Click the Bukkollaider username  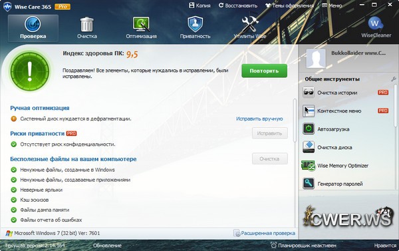(358, 53)
